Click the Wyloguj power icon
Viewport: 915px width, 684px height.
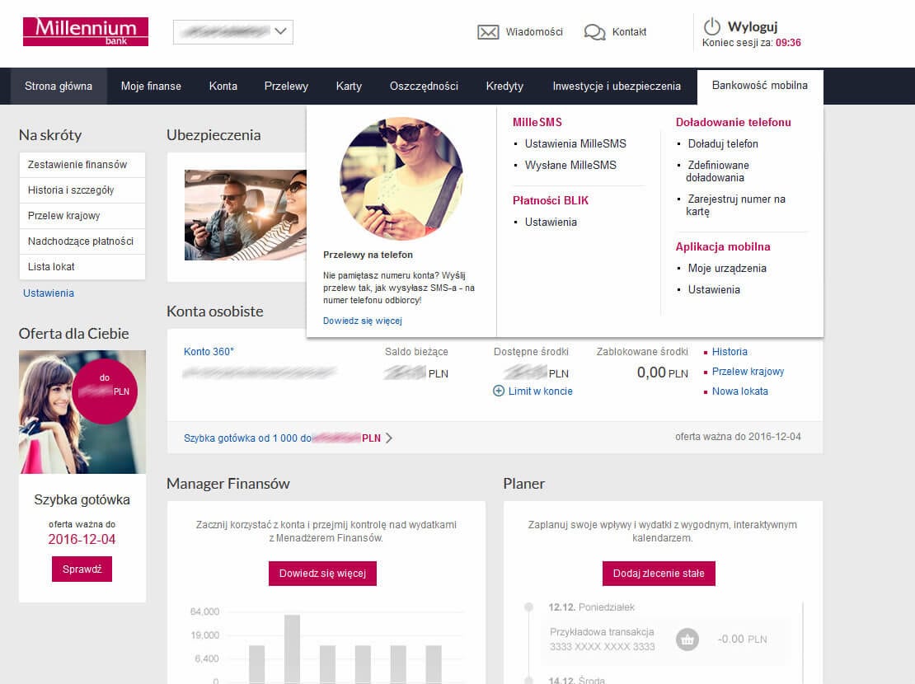tap(712, 27)
